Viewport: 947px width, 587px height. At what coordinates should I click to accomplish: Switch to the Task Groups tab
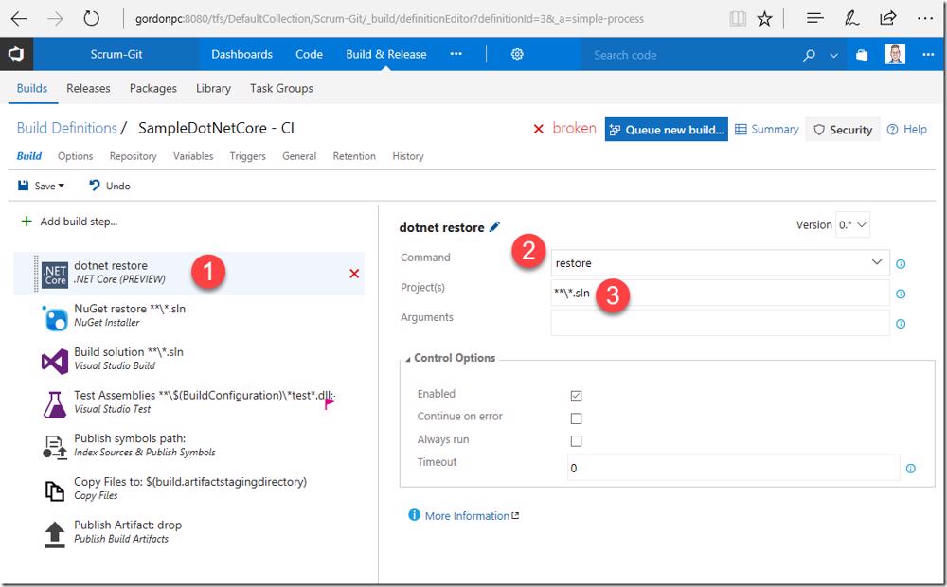click(x=281, y=88)
